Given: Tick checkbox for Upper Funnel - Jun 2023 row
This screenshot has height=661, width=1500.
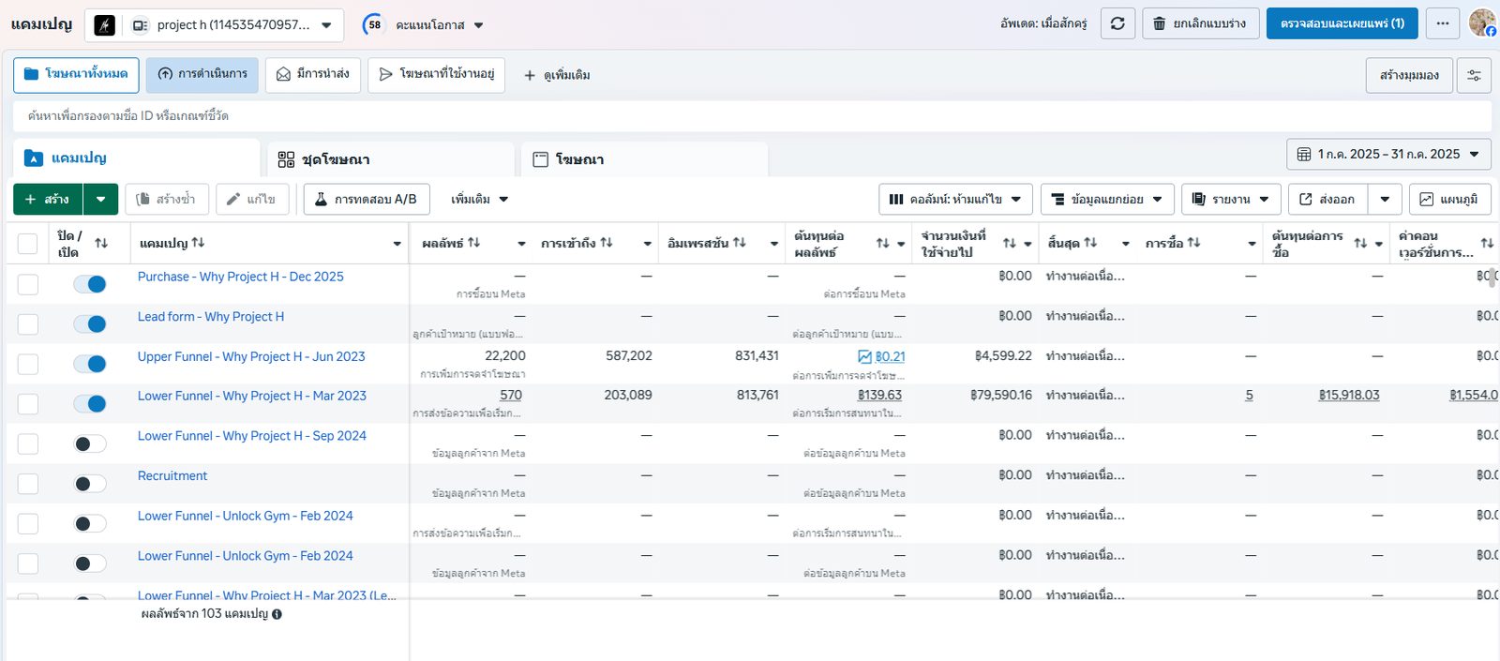Looking at the screenshot, I should (28, 364).
